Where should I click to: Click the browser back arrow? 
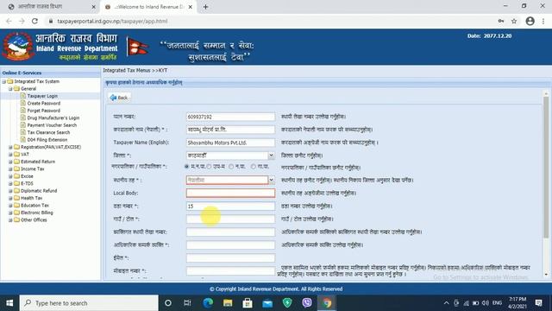[9, 21]
